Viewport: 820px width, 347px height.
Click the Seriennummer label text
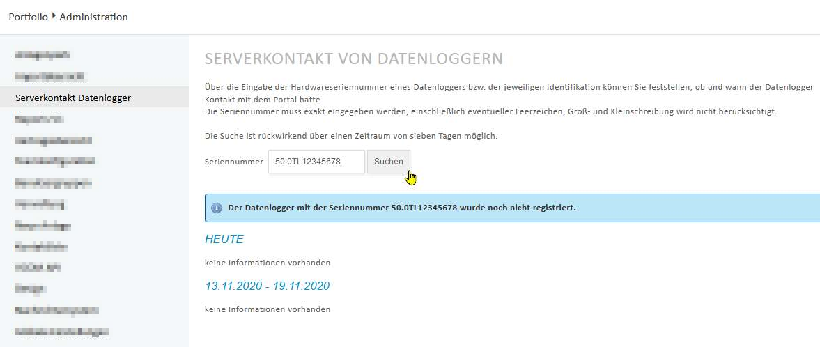tap(233, 162)
